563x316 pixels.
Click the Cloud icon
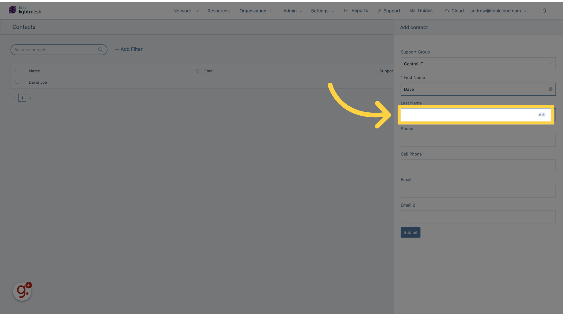click(447, 11)
